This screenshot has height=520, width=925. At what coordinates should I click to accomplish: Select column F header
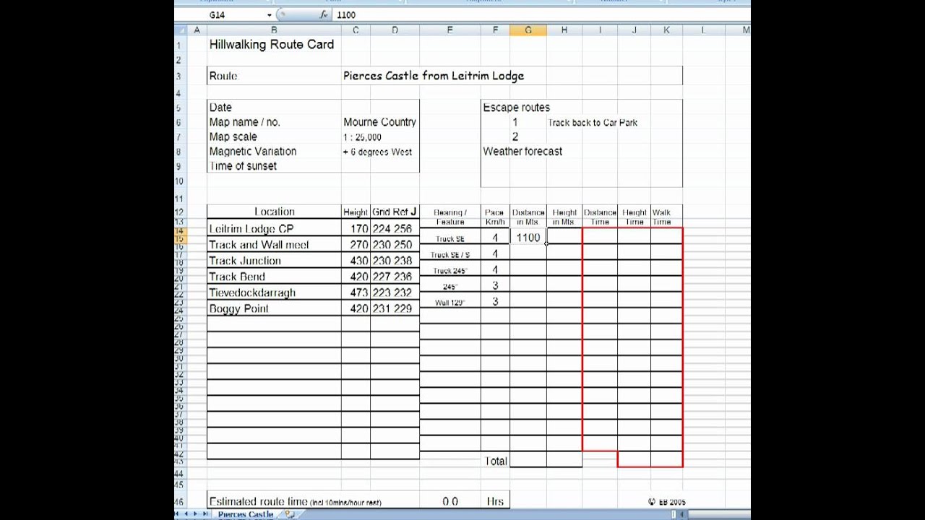495,30
